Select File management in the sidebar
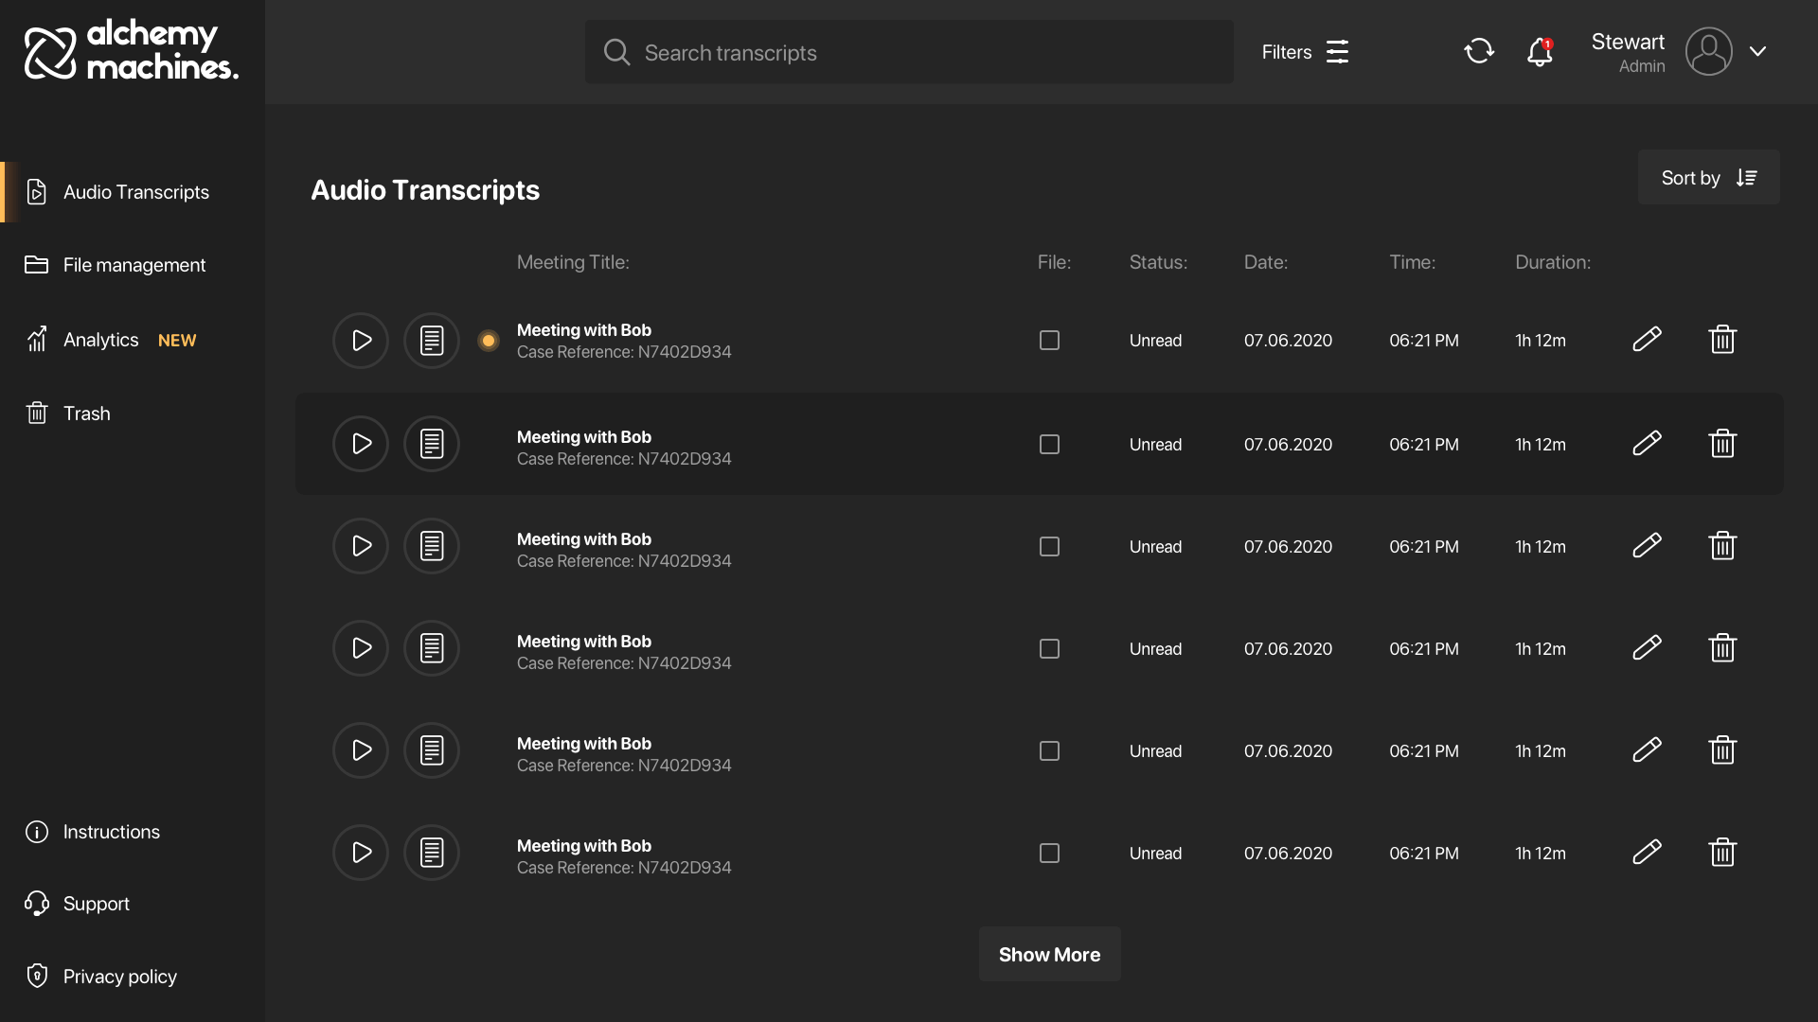This screenshot has height=1022, width=1818. point(134,265)
